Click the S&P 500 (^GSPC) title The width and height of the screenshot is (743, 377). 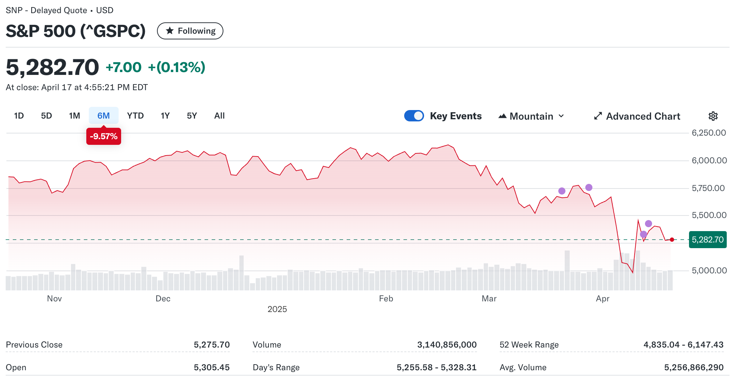tap(76, 31)
